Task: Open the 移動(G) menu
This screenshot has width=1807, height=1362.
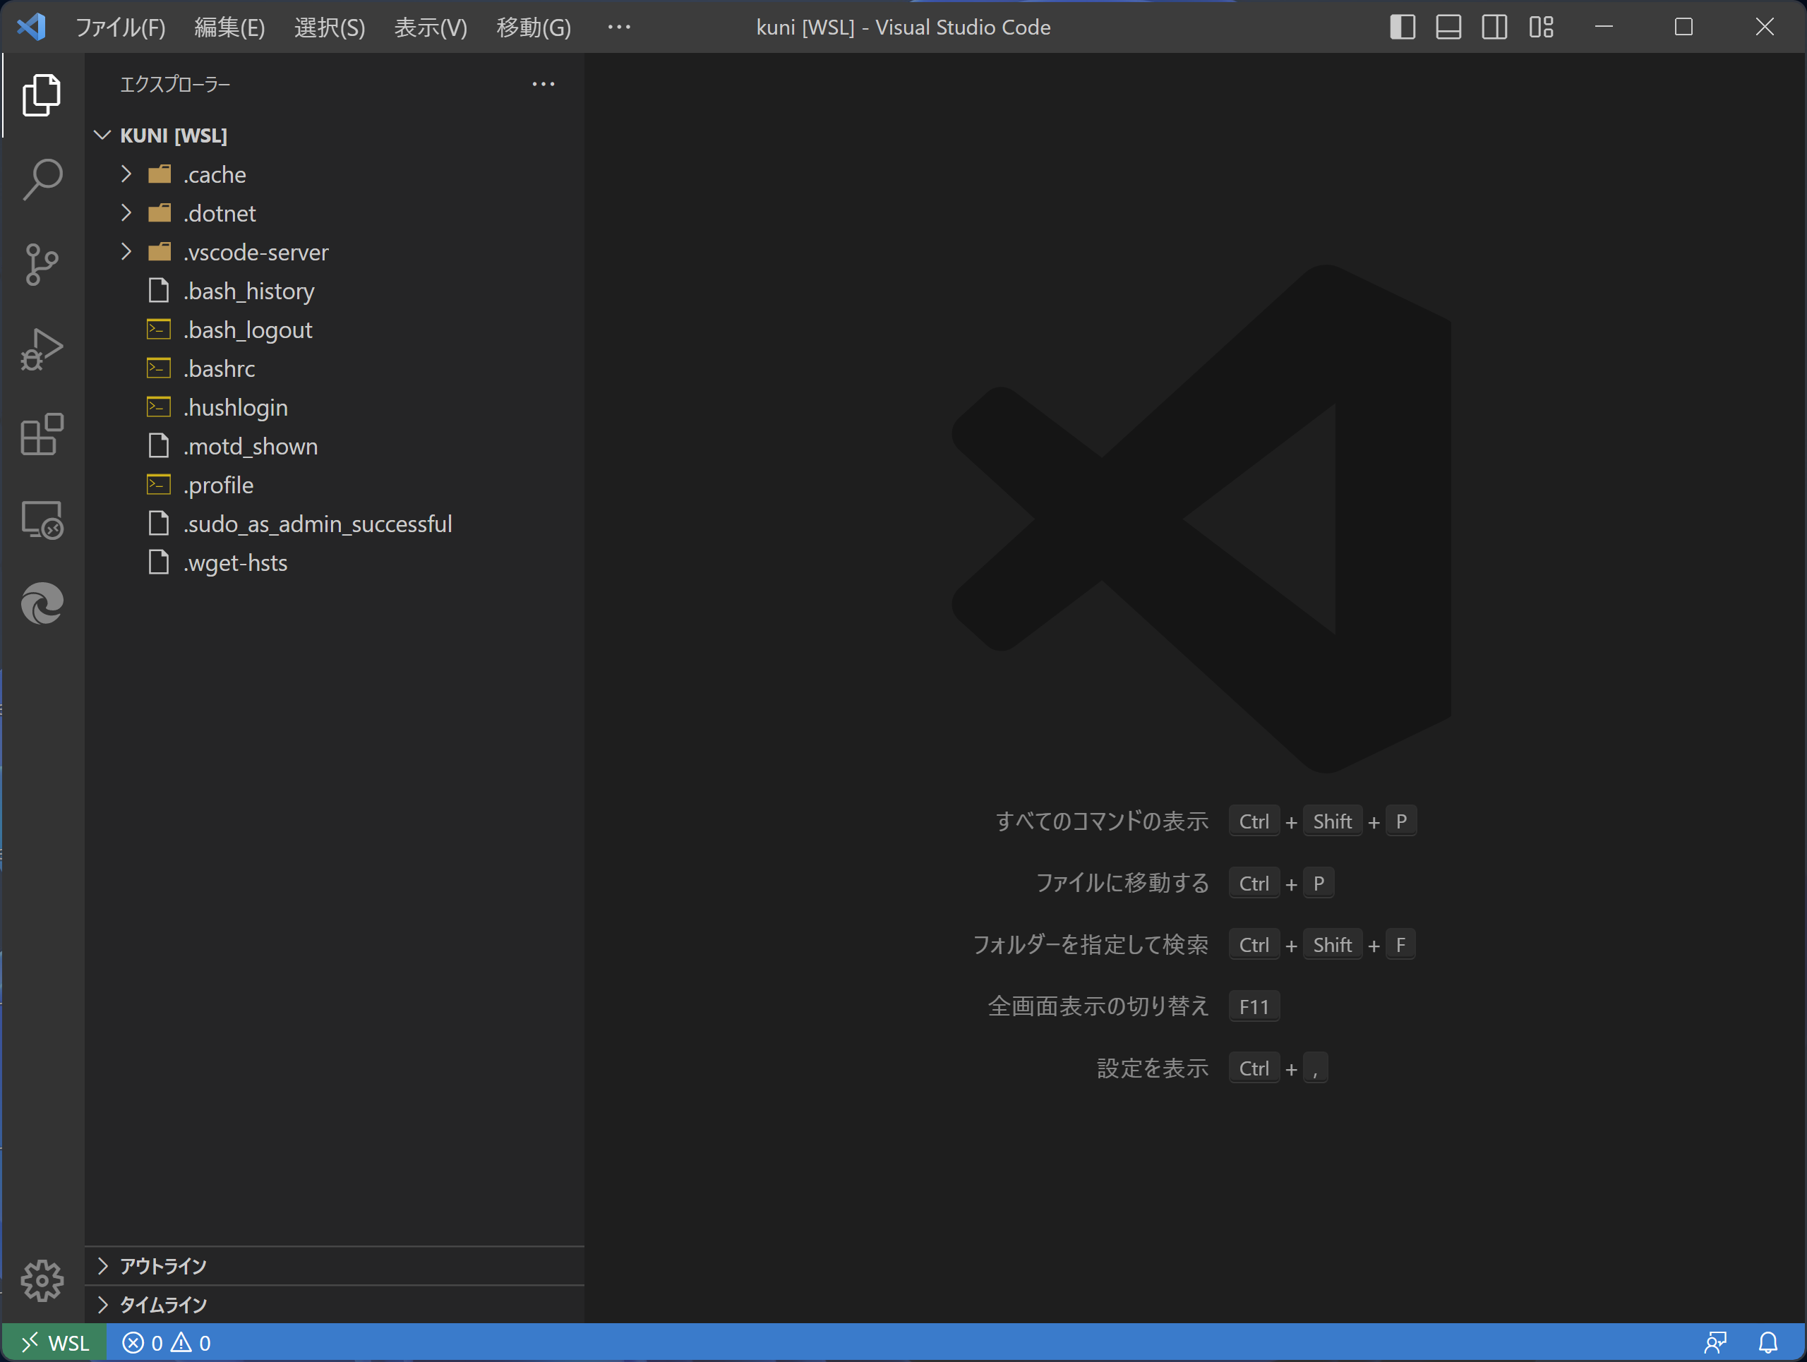Action: [x=534, y=27]
